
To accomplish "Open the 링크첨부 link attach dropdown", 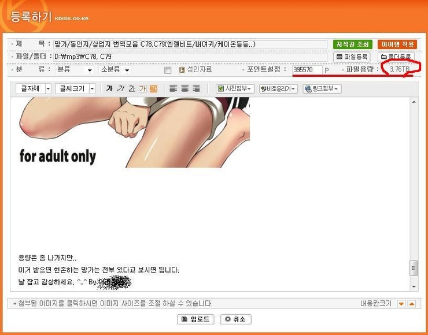I will coord(322,88).
